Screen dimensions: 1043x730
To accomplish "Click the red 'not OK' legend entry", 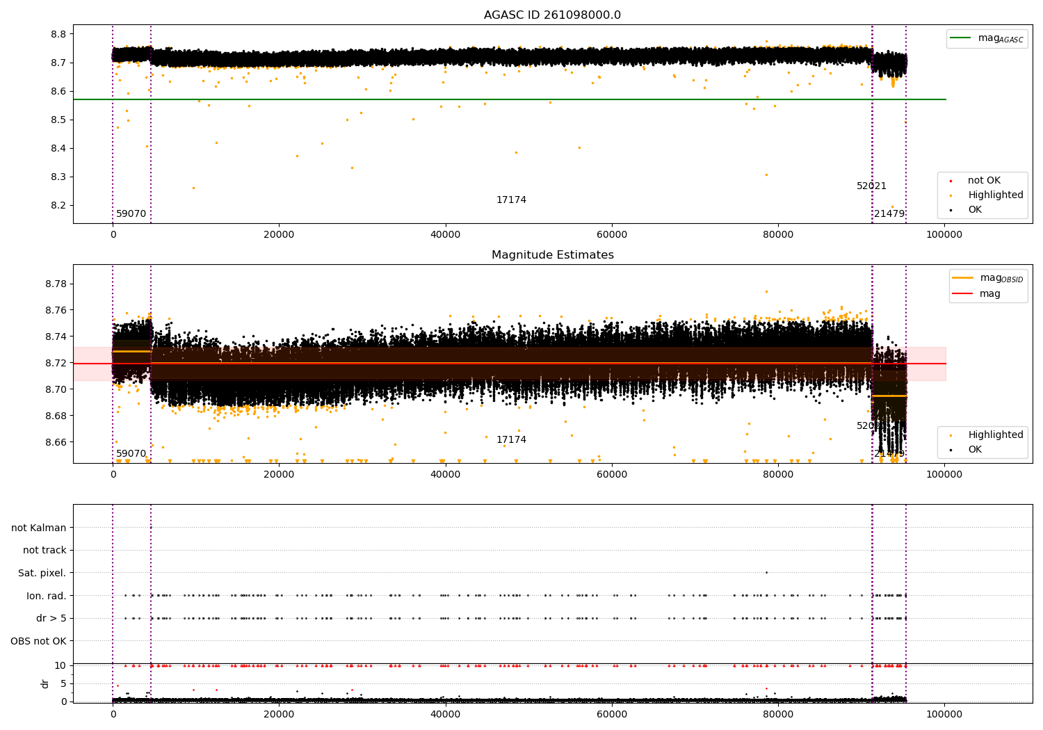I will point(974,181).
